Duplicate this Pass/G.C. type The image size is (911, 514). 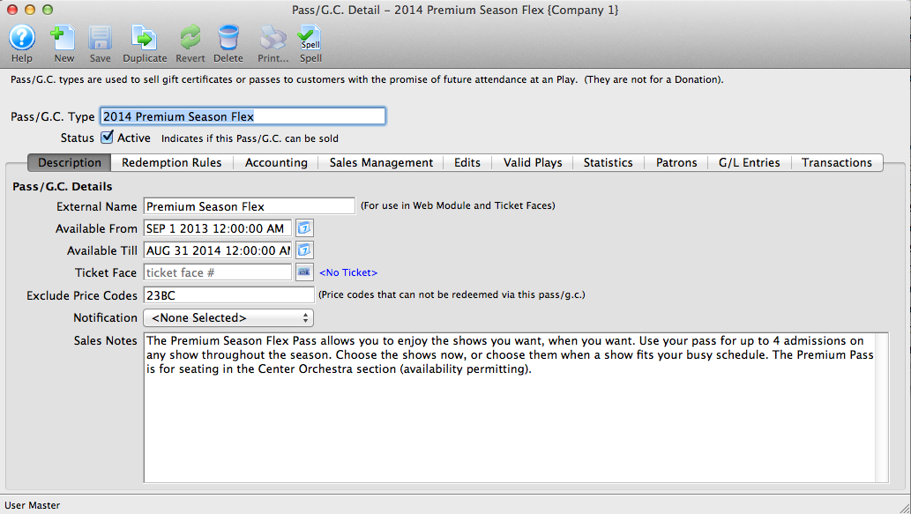[x=144, y=39]
